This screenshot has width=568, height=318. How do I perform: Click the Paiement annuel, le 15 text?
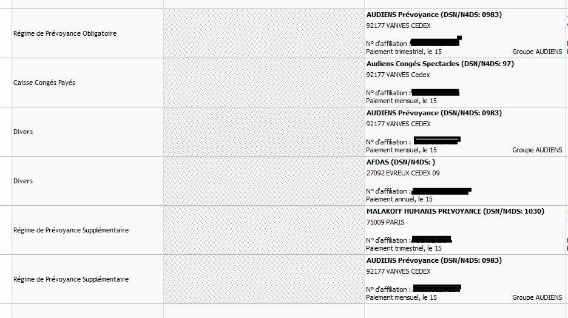click(x=399, y=199)
